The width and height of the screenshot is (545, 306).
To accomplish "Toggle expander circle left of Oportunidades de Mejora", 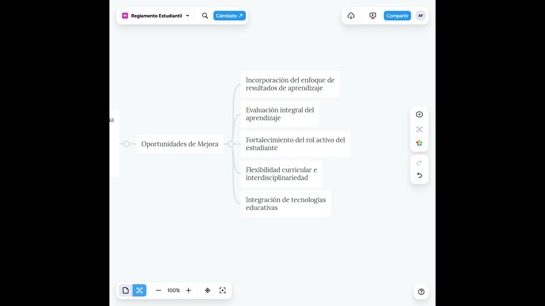I will [x=126, y=144].
